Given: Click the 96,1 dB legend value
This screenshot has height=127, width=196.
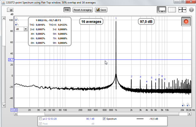Looking at the screenshot, I should 90,119.
